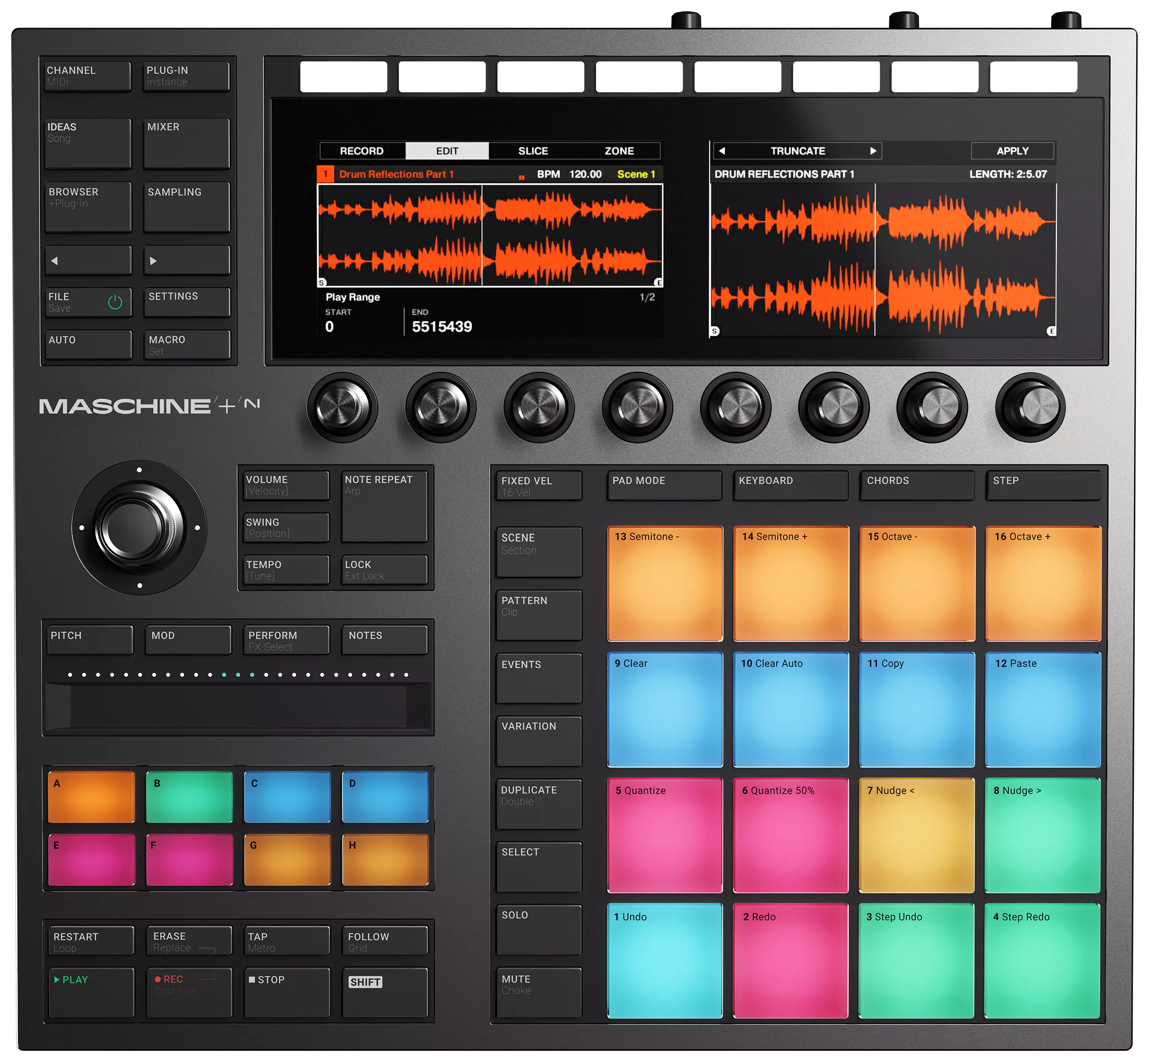Tap pad 1 Undo
The width and height of the screenshot is (1149, 1062).
click(665, 961)
